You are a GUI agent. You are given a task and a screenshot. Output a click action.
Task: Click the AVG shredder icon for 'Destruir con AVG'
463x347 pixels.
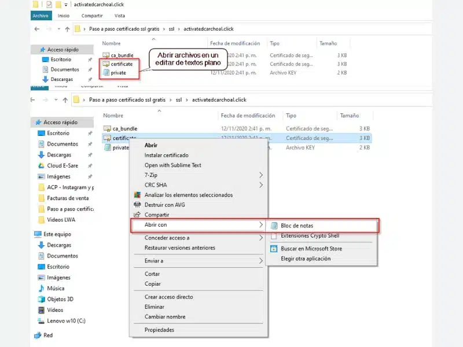[136, 205]
